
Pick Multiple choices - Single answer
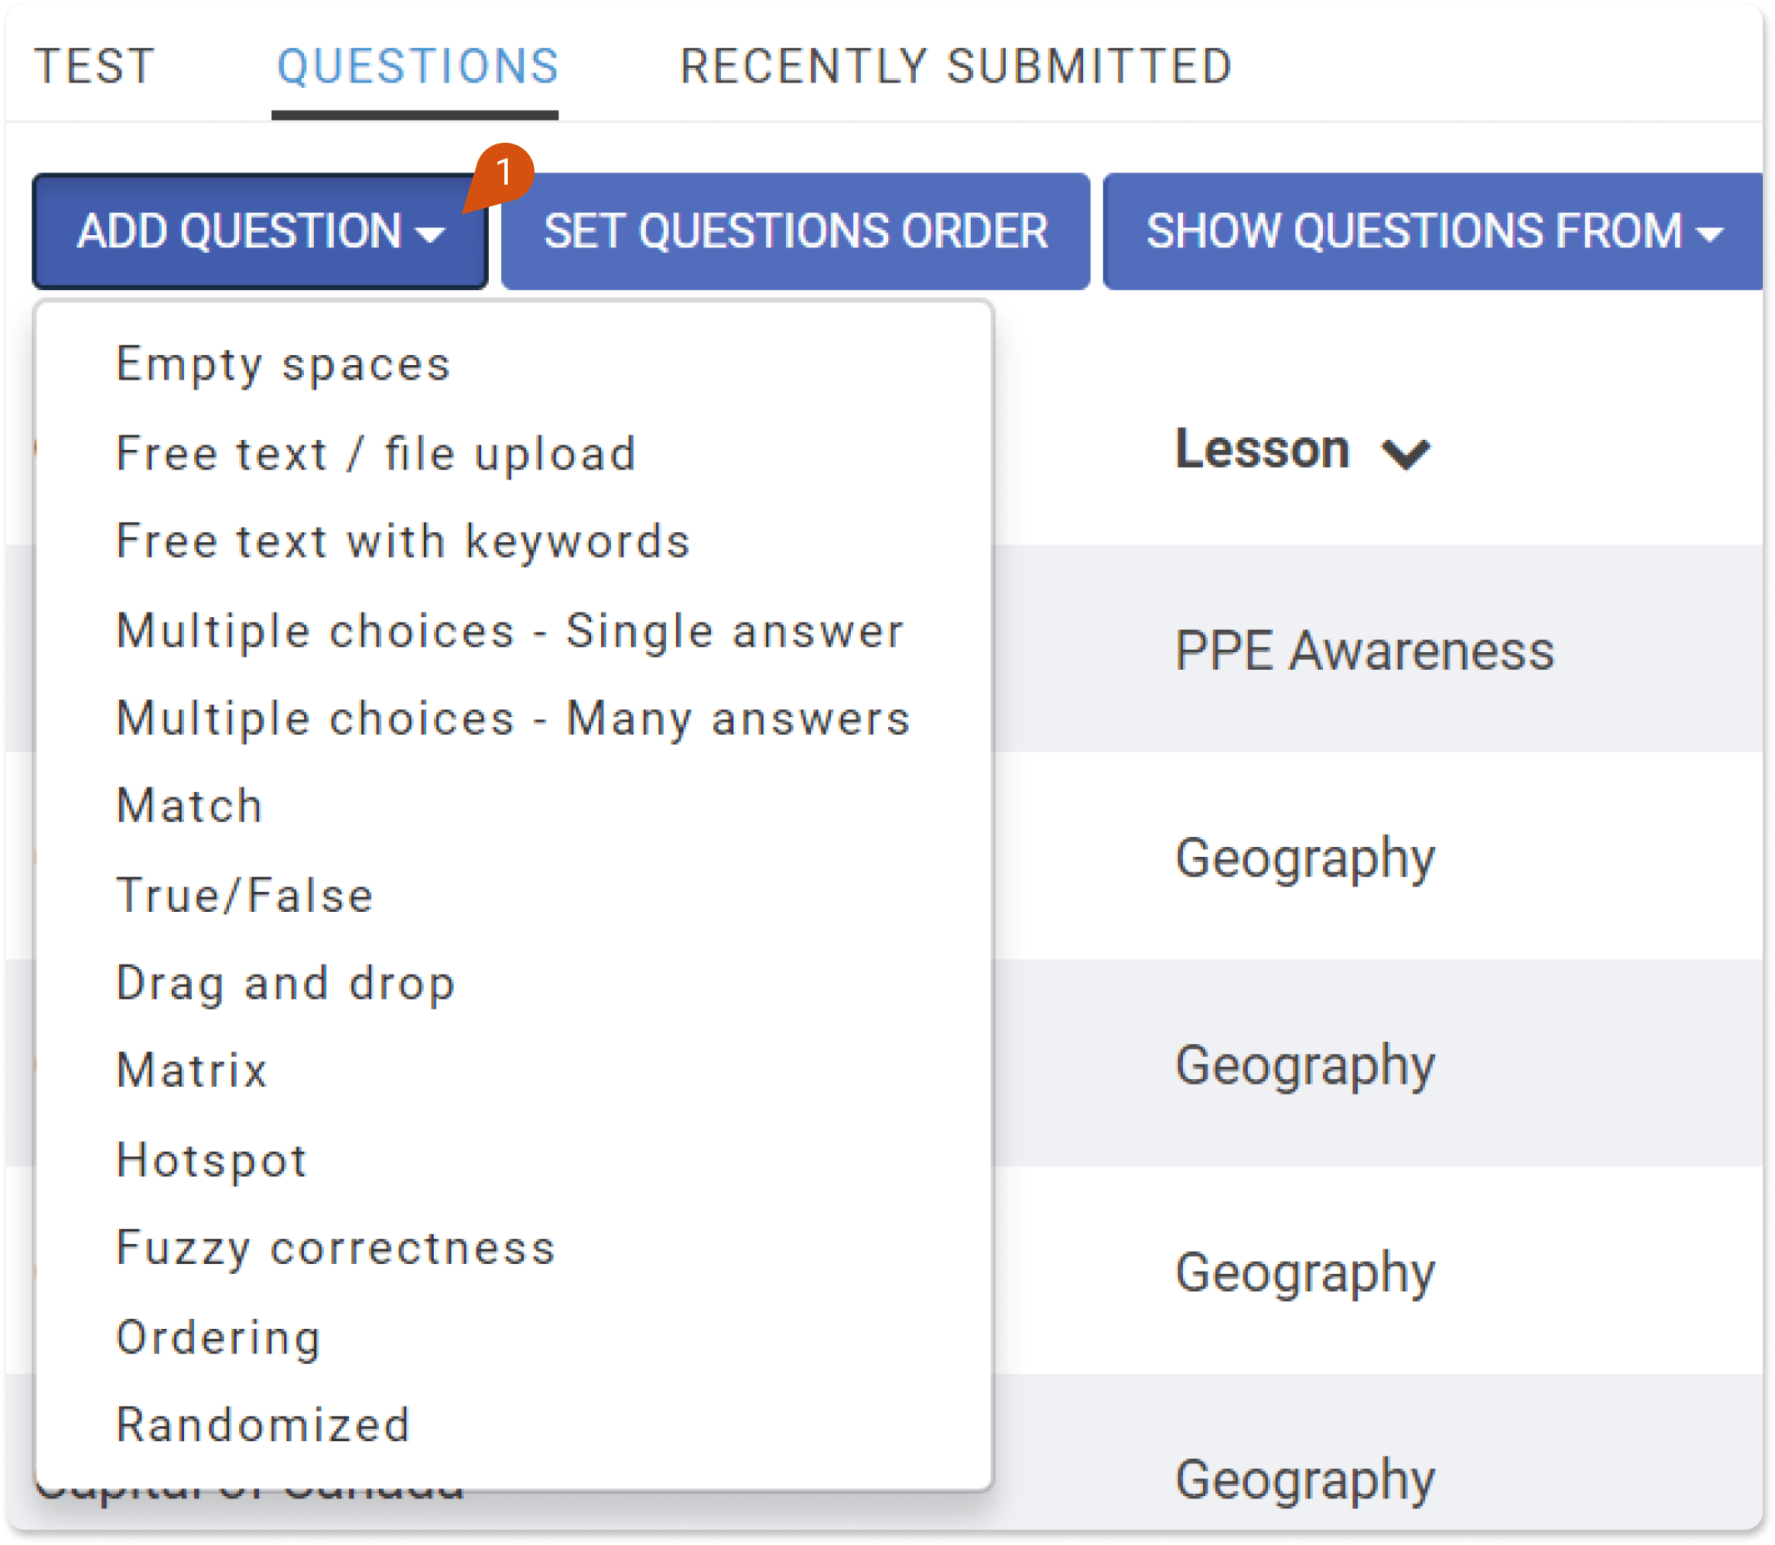point(510,630)
